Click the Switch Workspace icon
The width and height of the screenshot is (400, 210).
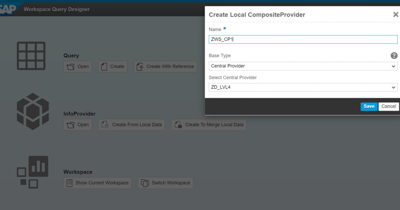tap(145, 183)
